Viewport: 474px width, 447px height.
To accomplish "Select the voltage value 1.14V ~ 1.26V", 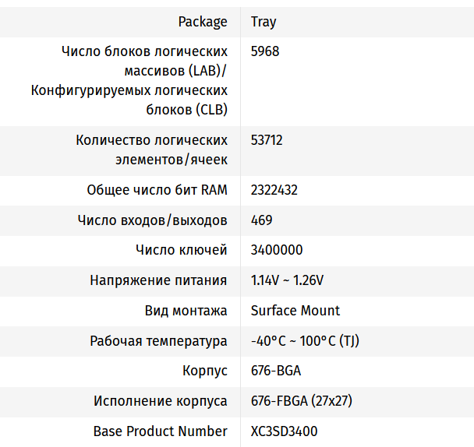I will pyautogui.click(x=287, y=280).
